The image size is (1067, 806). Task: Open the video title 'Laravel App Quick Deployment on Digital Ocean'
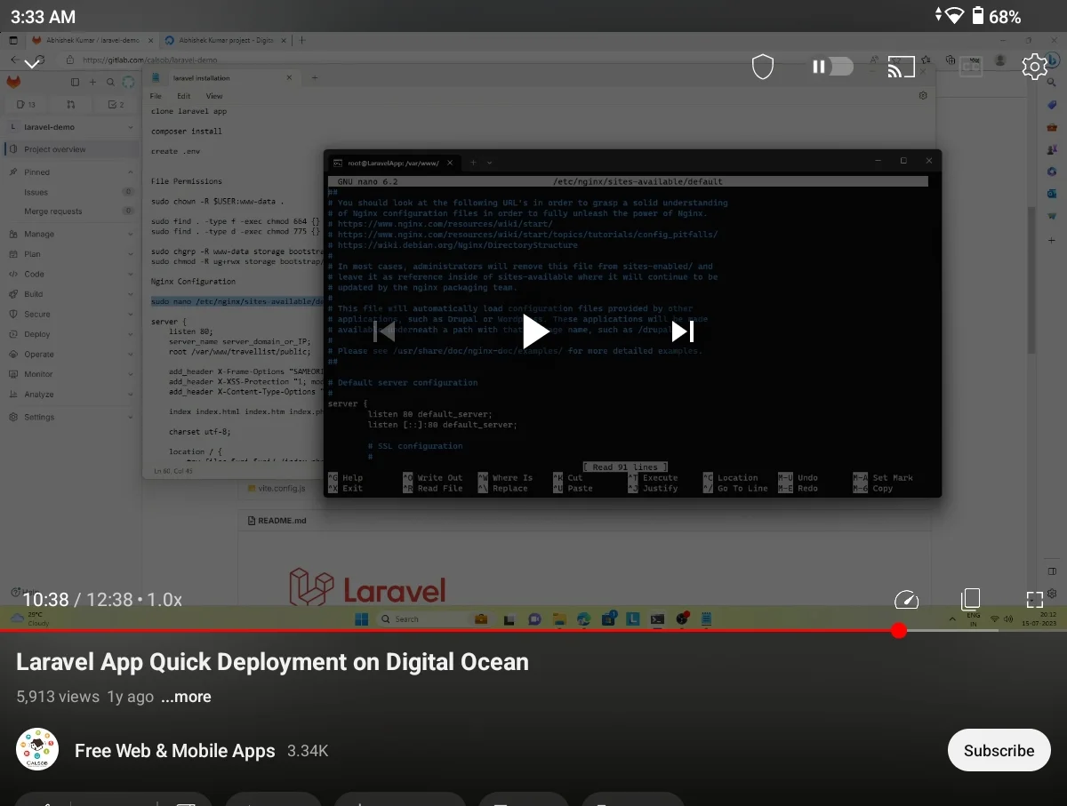tap(272, 662)
